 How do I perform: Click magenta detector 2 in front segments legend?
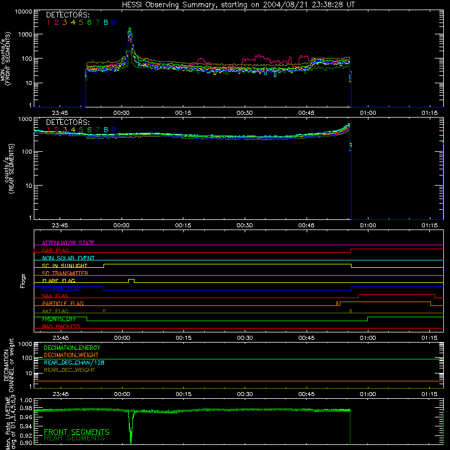(x=57, y=22)
